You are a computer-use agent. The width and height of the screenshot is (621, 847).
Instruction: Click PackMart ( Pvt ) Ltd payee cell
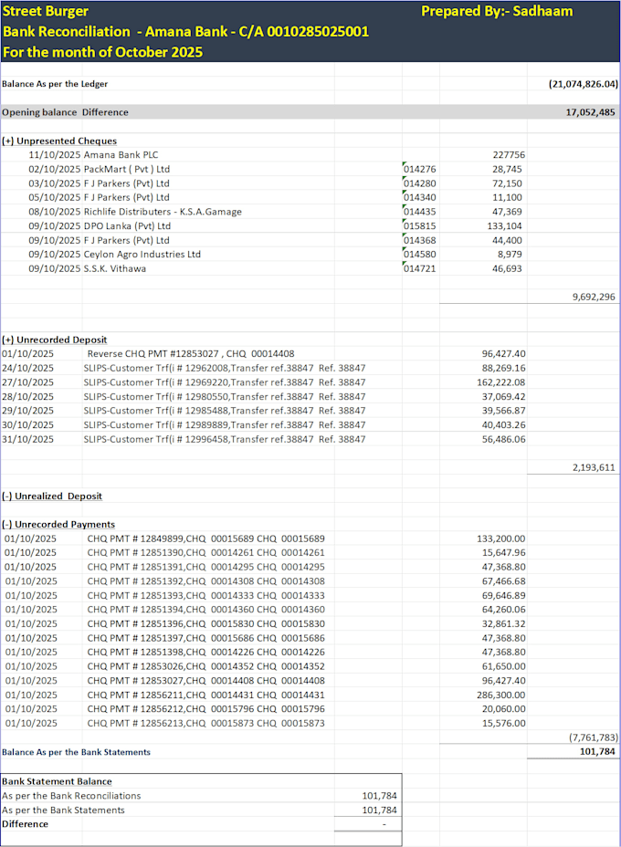click(x=126, y=169)
